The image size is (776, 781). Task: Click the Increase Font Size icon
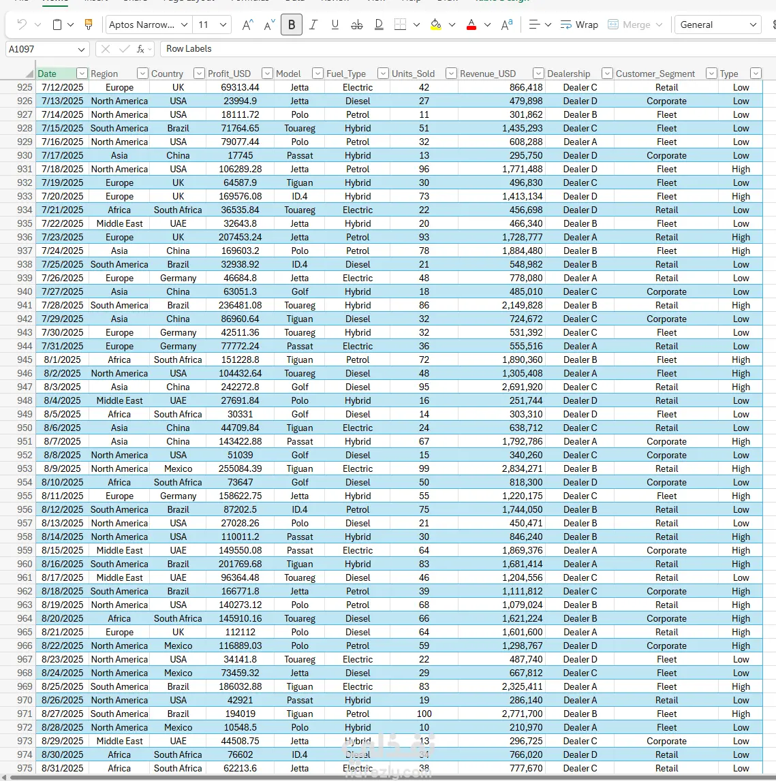pyautogui.click(x=247, y=25)
